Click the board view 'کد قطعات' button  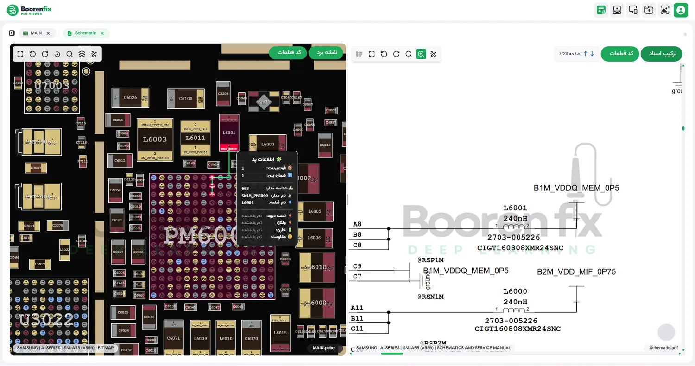tap(288, 52)
